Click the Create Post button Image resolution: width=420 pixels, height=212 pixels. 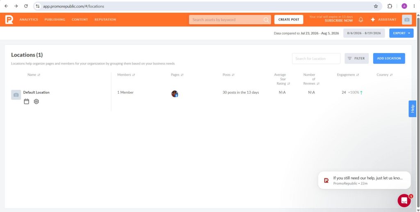coord(288,20)
